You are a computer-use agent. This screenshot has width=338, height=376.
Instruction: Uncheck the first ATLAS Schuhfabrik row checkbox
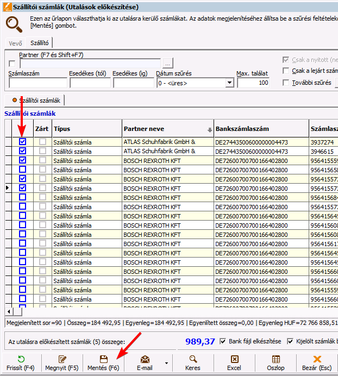tap(22, 142)
